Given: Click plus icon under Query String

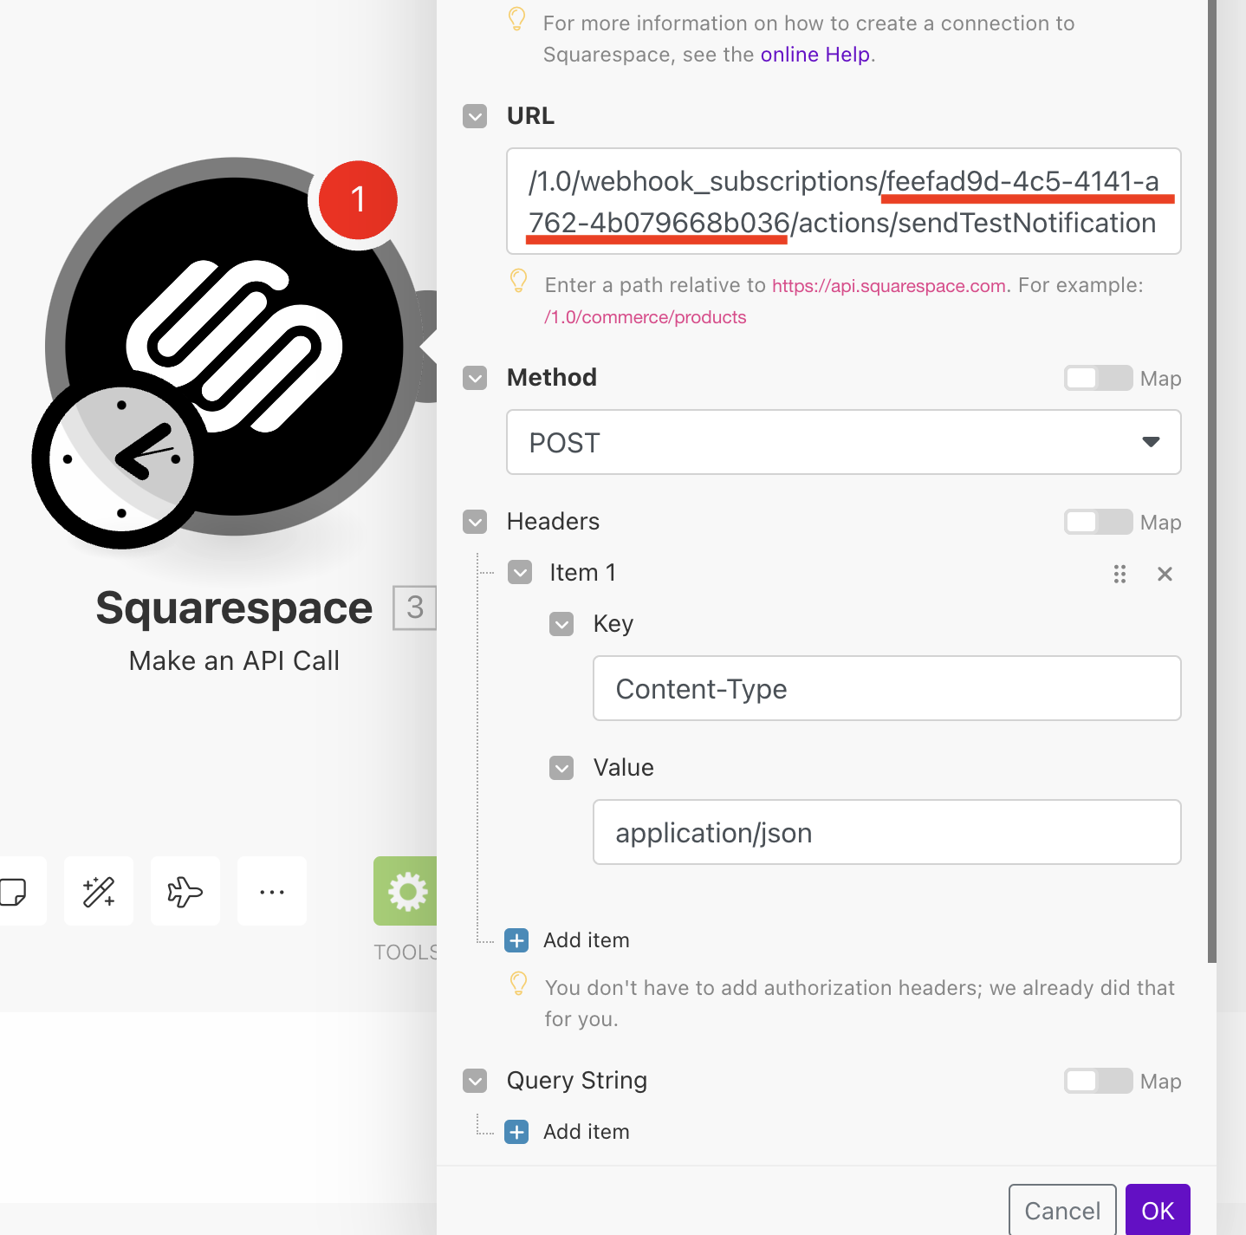Looking at the screenshot, I should pyautogui.click(x=516, y=1132).
